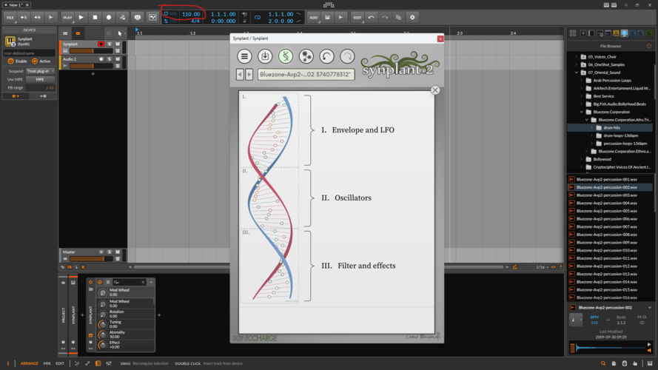The width and height of the screenshot is (658, 370).
Task: Expand the 05_Voices_Choir folder
Action: [577, 57]
